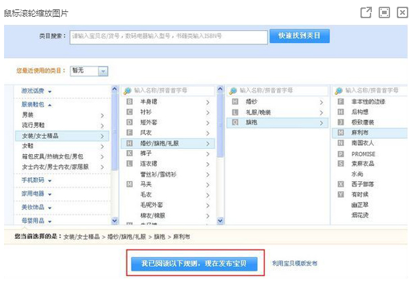The height and width of the screenshot is (305, 415).
Task: Select 箱包皮具/热销女包/男包 category
Action: click(62, 156)
